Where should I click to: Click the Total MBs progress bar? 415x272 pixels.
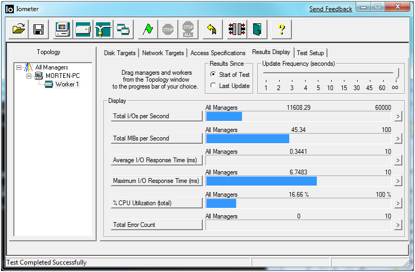[x=298, y=138]
